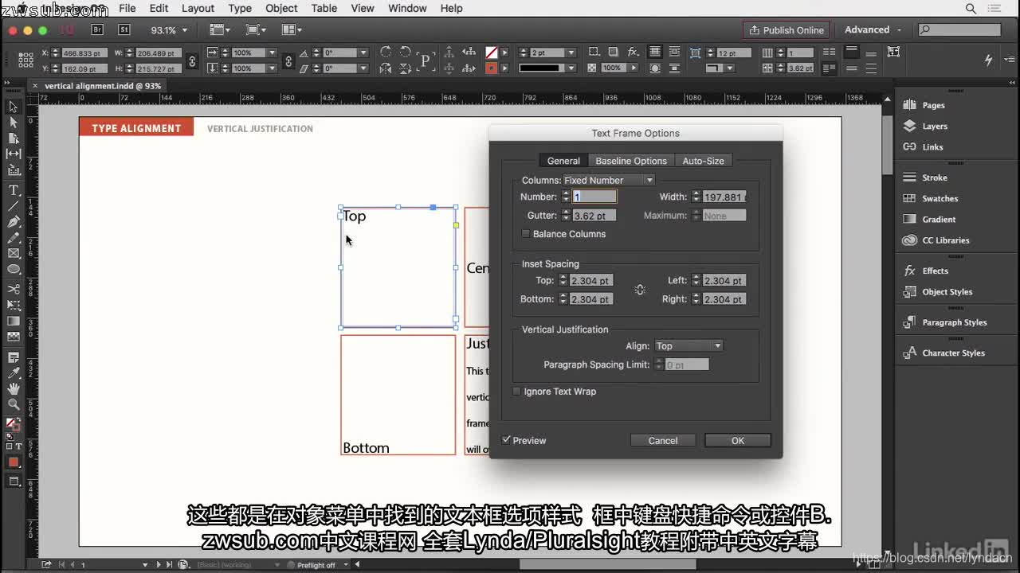
Task: Click the OK button in Text Frame Options
Action: pyautogui.click(x=737, y=439)
